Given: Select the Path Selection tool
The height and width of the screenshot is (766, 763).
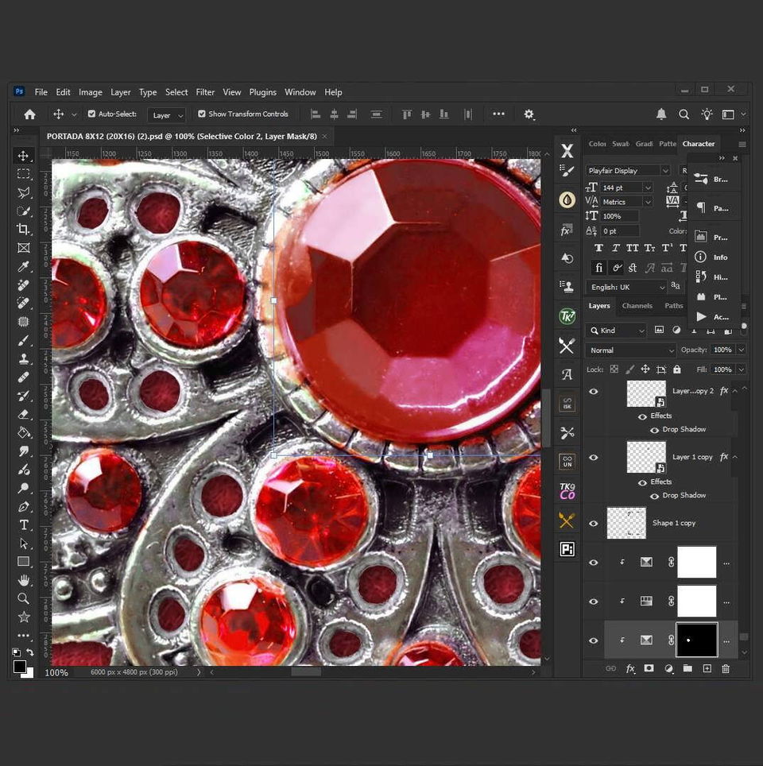Looking at the screenshot, I should coord(23,544).
